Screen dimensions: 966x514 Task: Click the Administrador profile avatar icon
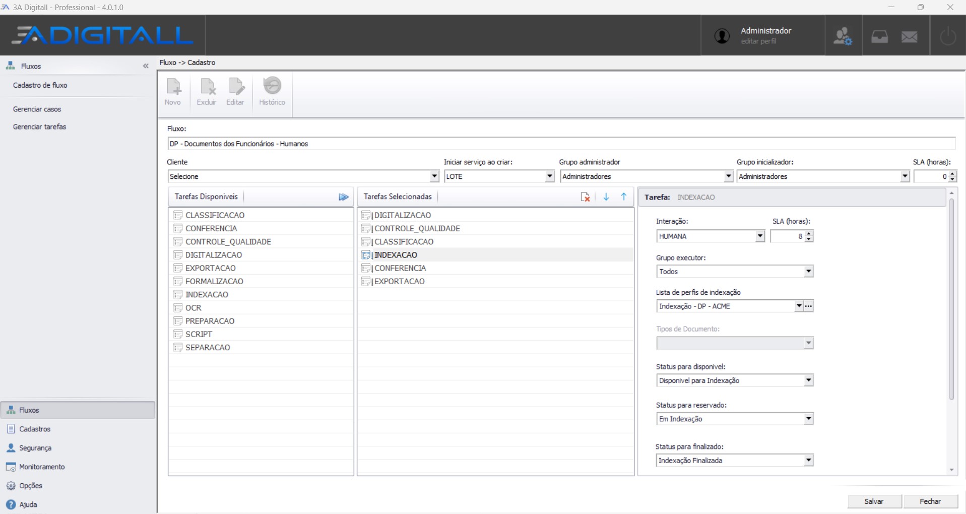[722, 36]
